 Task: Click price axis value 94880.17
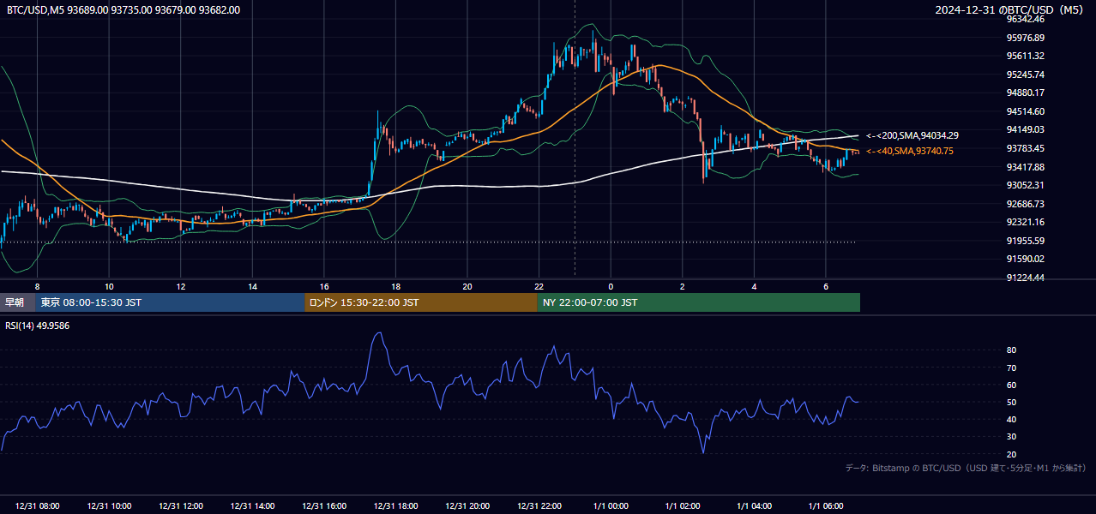point(1025,93)
